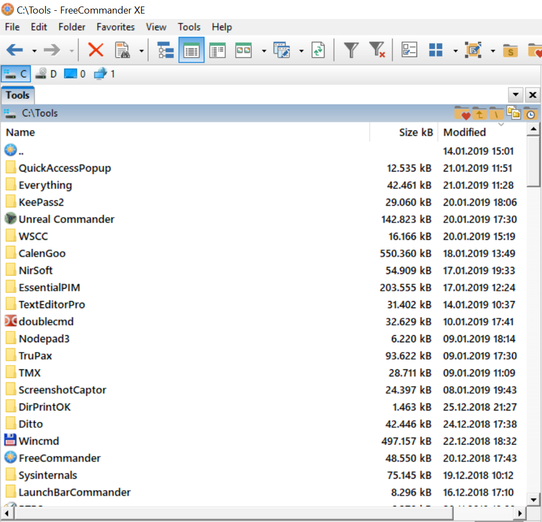This screenshot has height=522, width=542.
Task: Sort by the Modified column header
Action: tap(465, 132)
